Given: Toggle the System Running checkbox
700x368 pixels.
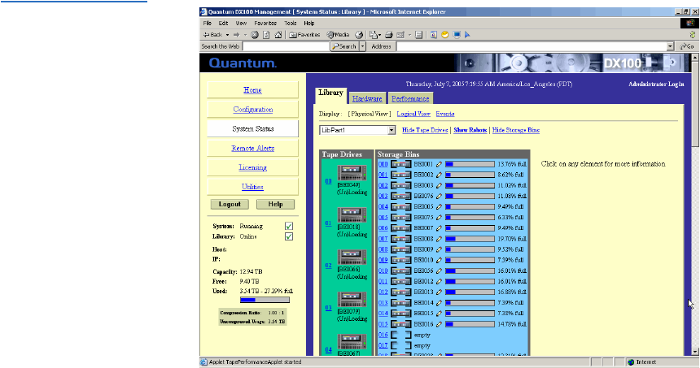Looking at the screenshot, I should (289, 226).
